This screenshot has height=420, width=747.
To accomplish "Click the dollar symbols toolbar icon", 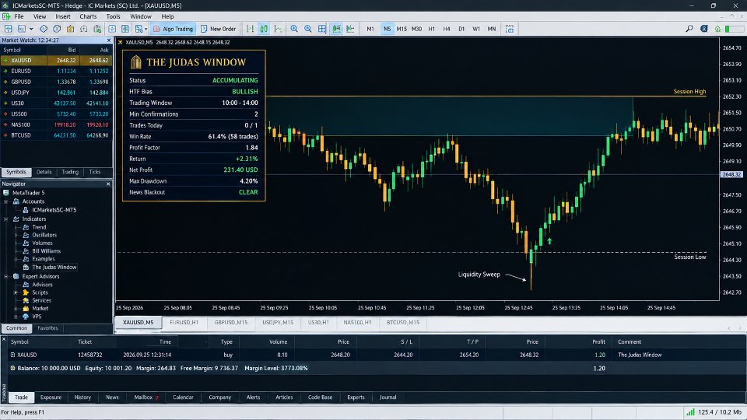I will [57, 29].
